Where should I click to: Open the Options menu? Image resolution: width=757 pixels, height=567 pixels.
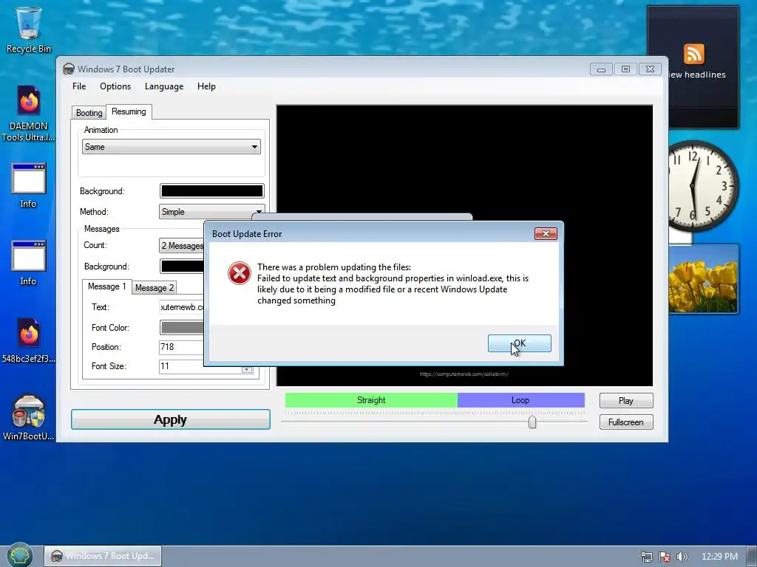(115, 86)
